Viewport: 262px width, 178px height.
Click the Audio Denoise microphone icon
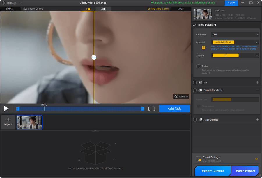tap(200, 120)
